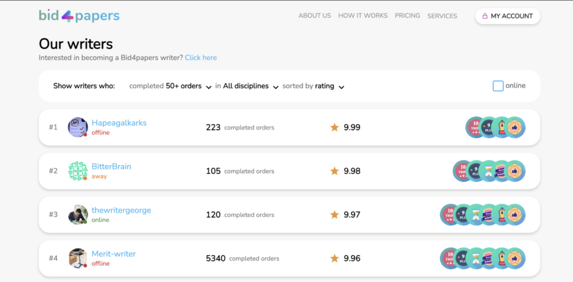Click the 9.99 rating value
This screenshot has width=573, height=282.
[352, 127]
